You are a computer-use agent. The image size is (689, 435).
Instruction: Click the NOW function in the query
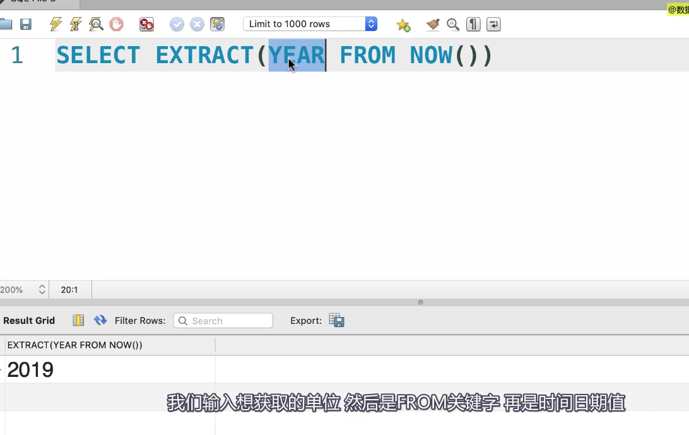point(430,56)
